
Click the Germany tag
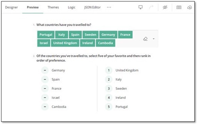click(108, 35)
